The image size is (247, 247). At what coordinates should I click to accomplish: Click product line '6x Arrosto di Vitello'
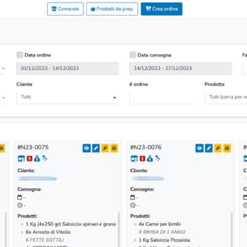click(x=48, y=232)
